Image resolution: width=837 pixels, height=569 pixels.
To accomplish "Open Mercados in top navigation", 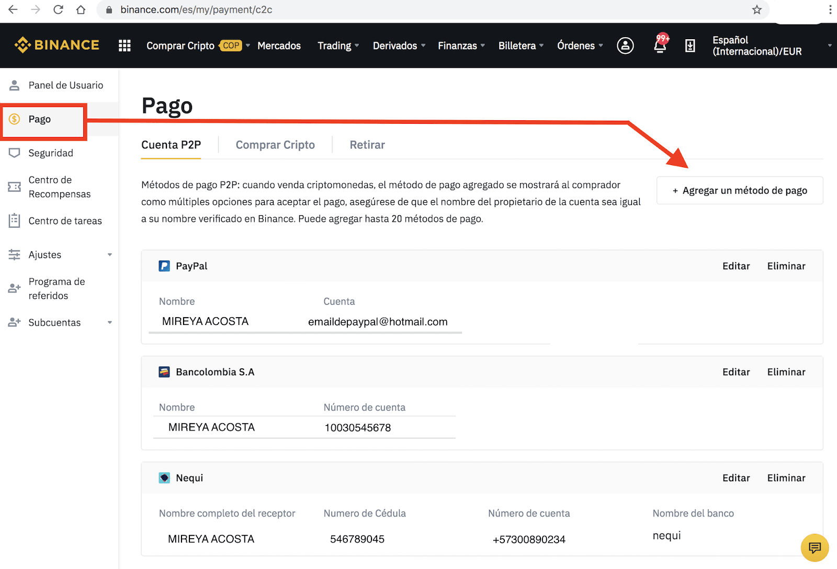I will coord(279,45).
